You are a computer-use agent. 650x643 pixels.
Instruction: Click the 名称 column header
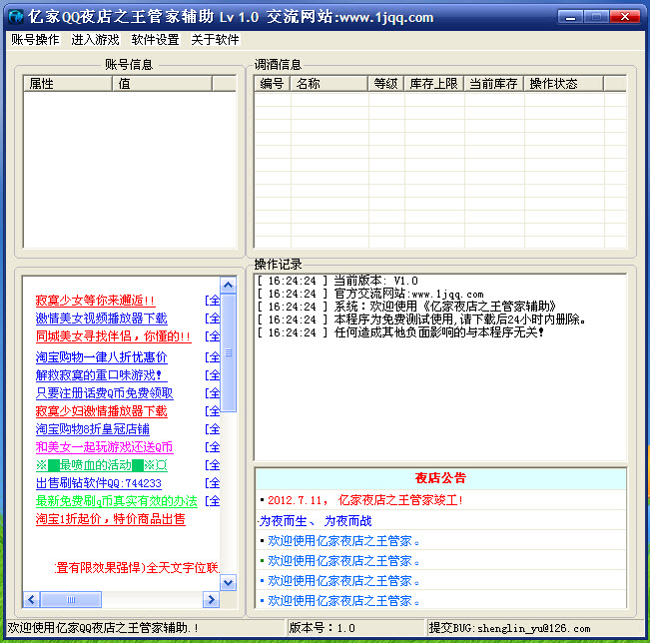tap(329, 83)
